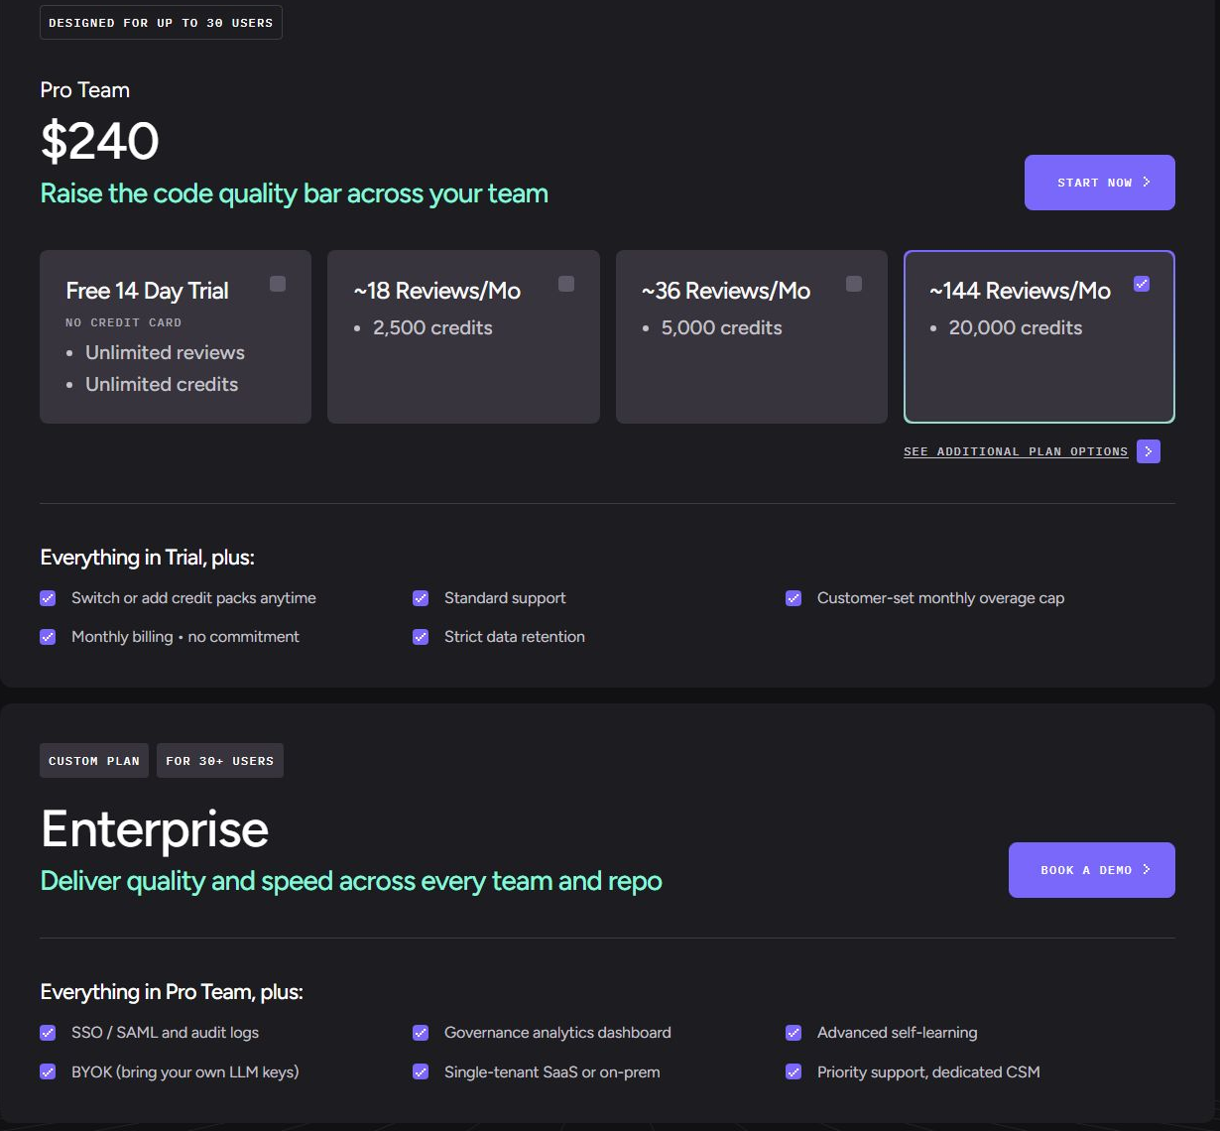This screenshot has height=1131, width=1220.
Task: Click the Custom Plan badge
Action: tap(94, 761)
